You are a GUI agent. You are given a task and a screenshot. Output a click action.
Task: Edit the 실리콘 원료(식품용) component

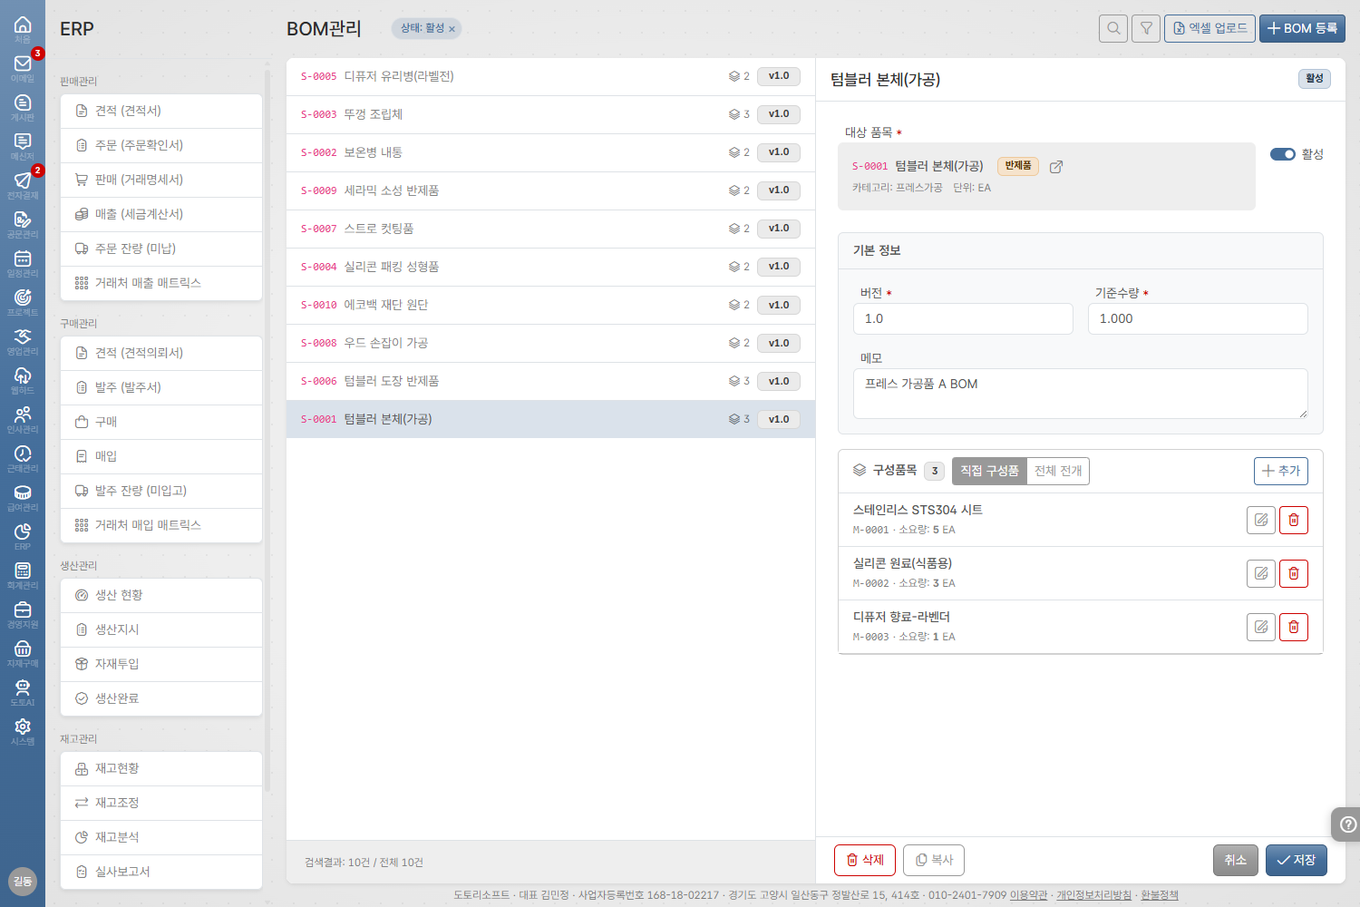point(1261,573)
